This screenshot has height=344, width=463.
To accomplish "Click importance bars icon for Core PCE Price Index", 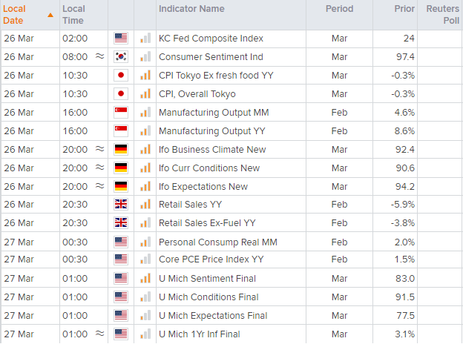I will [x=145, y=259].
